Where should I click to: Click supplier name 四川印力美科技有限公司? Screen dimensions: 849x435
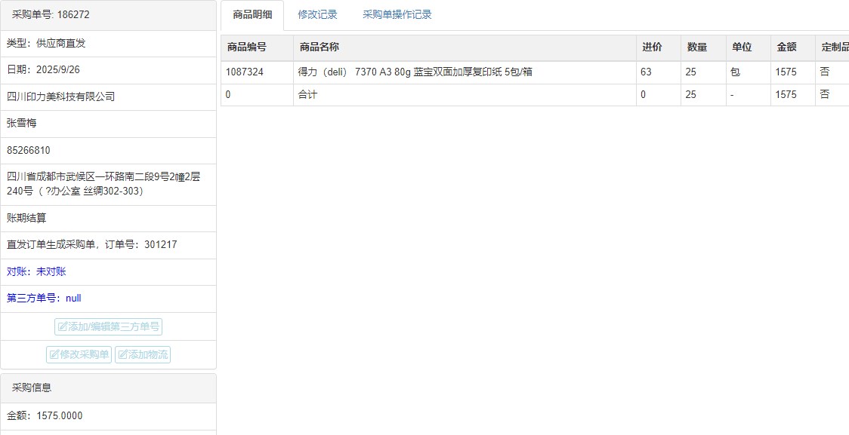tap(60, 96)
